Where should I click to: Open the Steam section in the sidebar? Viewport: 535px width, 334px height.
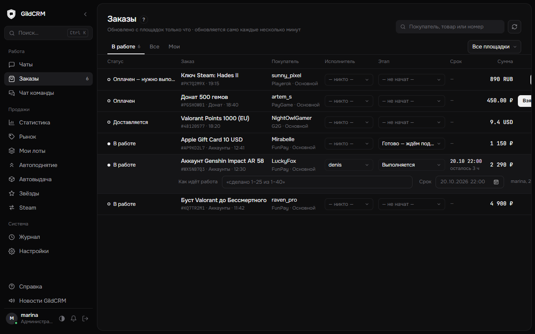(48, 208)
